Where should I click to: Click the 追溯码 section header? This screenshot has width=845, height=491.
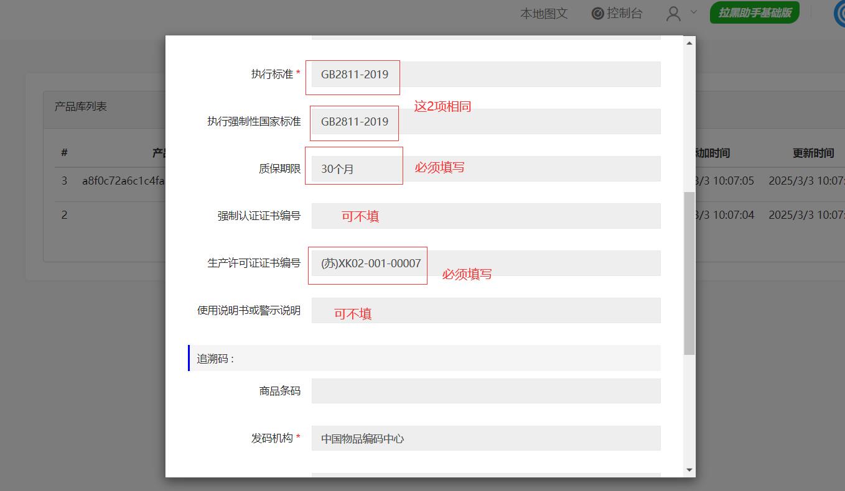(424, 358)
